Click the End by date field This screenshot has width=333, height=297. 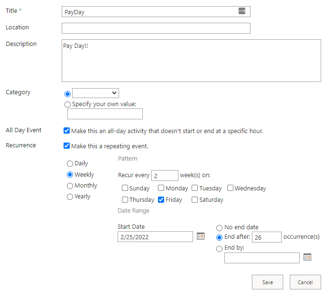[262, 258]
